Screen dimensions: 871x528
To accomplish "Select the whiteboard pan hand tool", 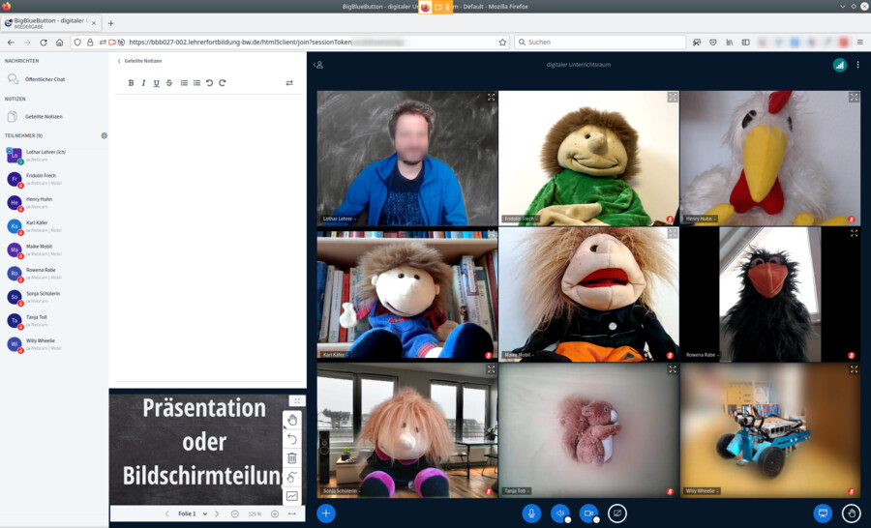I will pyautogui.click(x=292, y=420).
